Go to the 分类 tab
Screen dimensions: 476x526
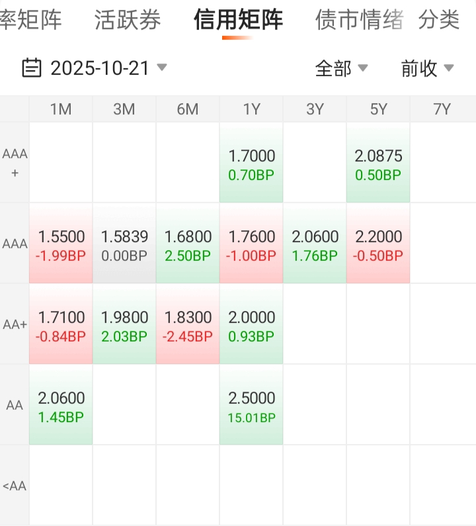point(438,20)
